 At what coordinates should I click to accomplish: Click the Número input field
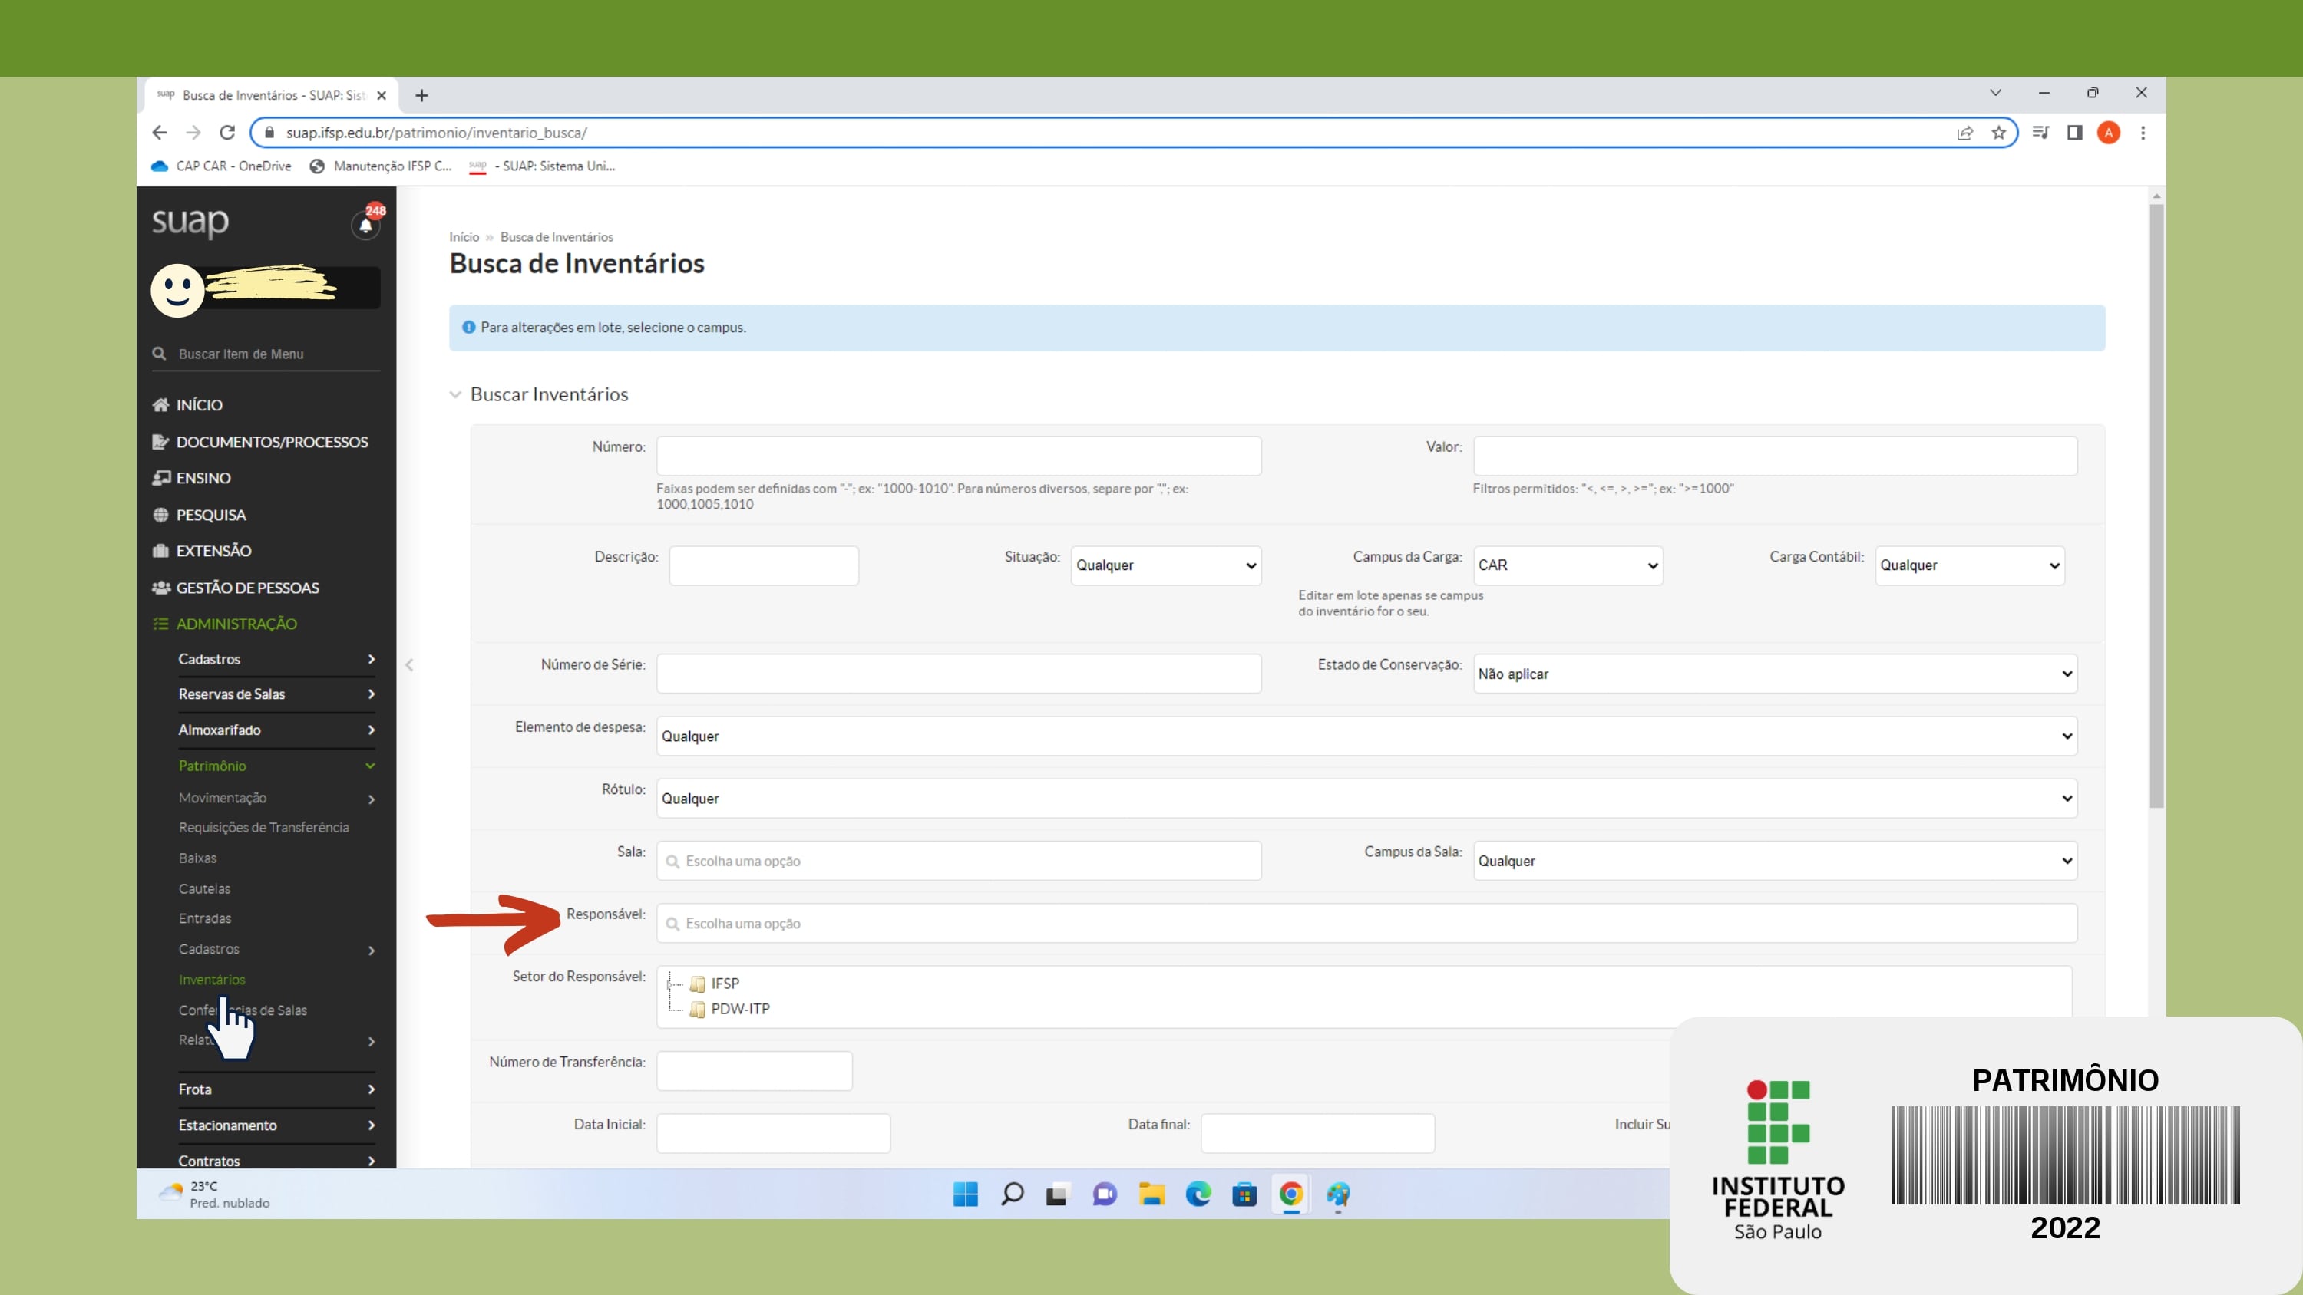[958, 456]
